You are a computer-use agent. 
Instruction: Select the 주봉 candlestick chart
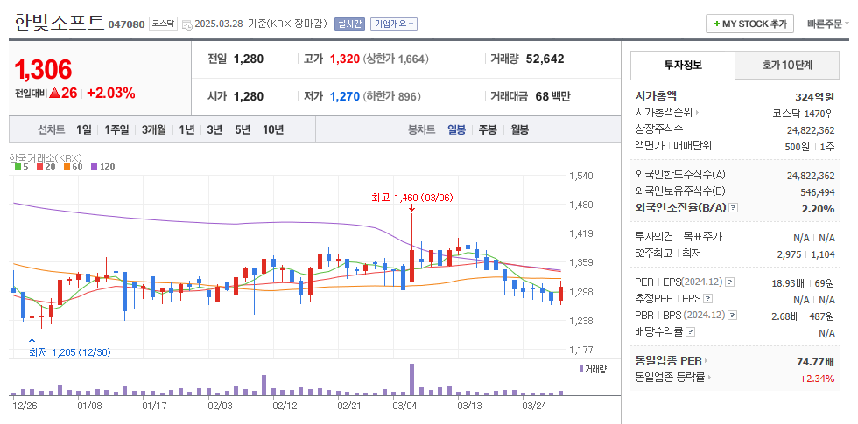coord(488,130)
